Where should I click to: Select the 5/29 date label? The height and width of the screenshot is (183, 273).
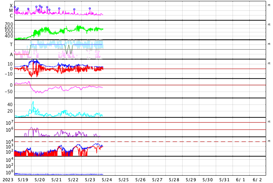[x=191, y=180]
